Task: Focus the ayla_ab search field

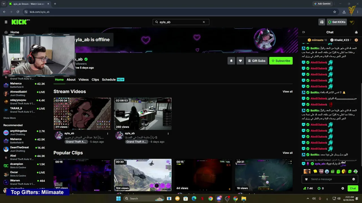Action: [181, 22]
